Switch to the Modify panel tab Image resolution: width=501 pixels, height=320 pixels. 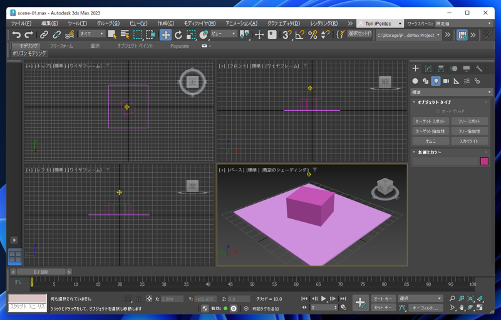(428, 68)
